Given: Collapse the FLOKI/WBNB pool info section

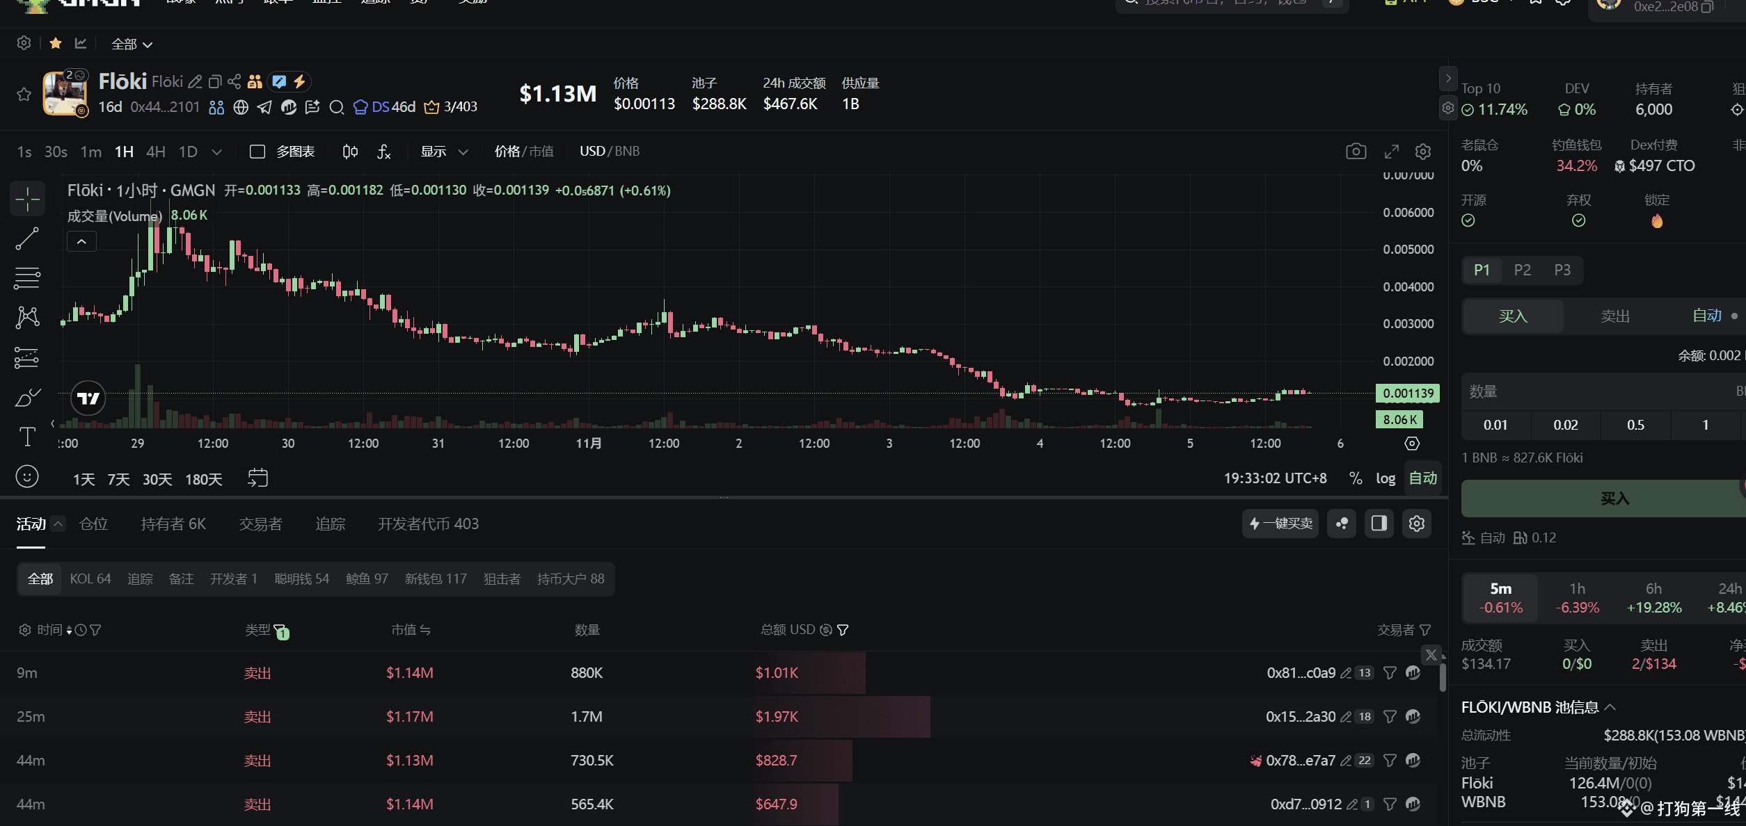Looking at the screenshot, I should [1610, 707].
